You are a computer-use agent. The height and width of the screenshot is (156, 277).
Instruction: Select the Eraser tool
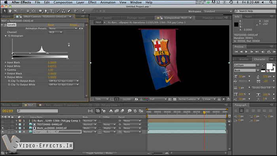69,11
